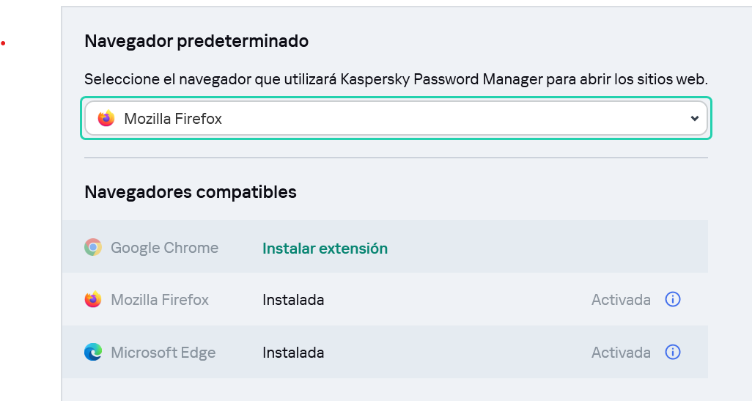Screen dimensions: 752x401
Task: Click the Microsoft Edge icon
Action: (93, 353)
